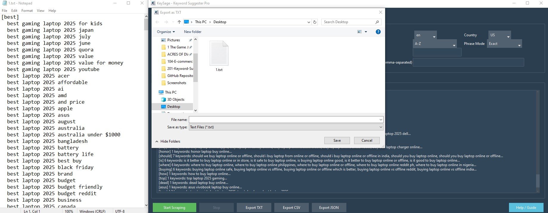Click the comma-separated input field in KeySage
This screenshot has width=548, height=213.
(x=468, y=62)
